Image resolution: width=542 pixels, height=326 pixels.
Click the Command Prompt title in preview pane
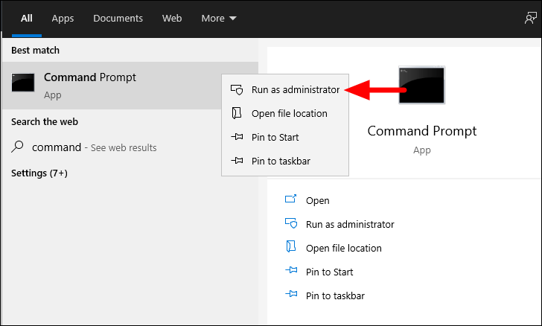[x=421, y=131]
